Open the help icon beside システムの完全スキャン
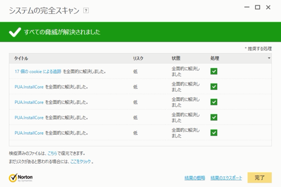Image resolution: width=281 pixels, height=187 pixels. tap(86, 11)
